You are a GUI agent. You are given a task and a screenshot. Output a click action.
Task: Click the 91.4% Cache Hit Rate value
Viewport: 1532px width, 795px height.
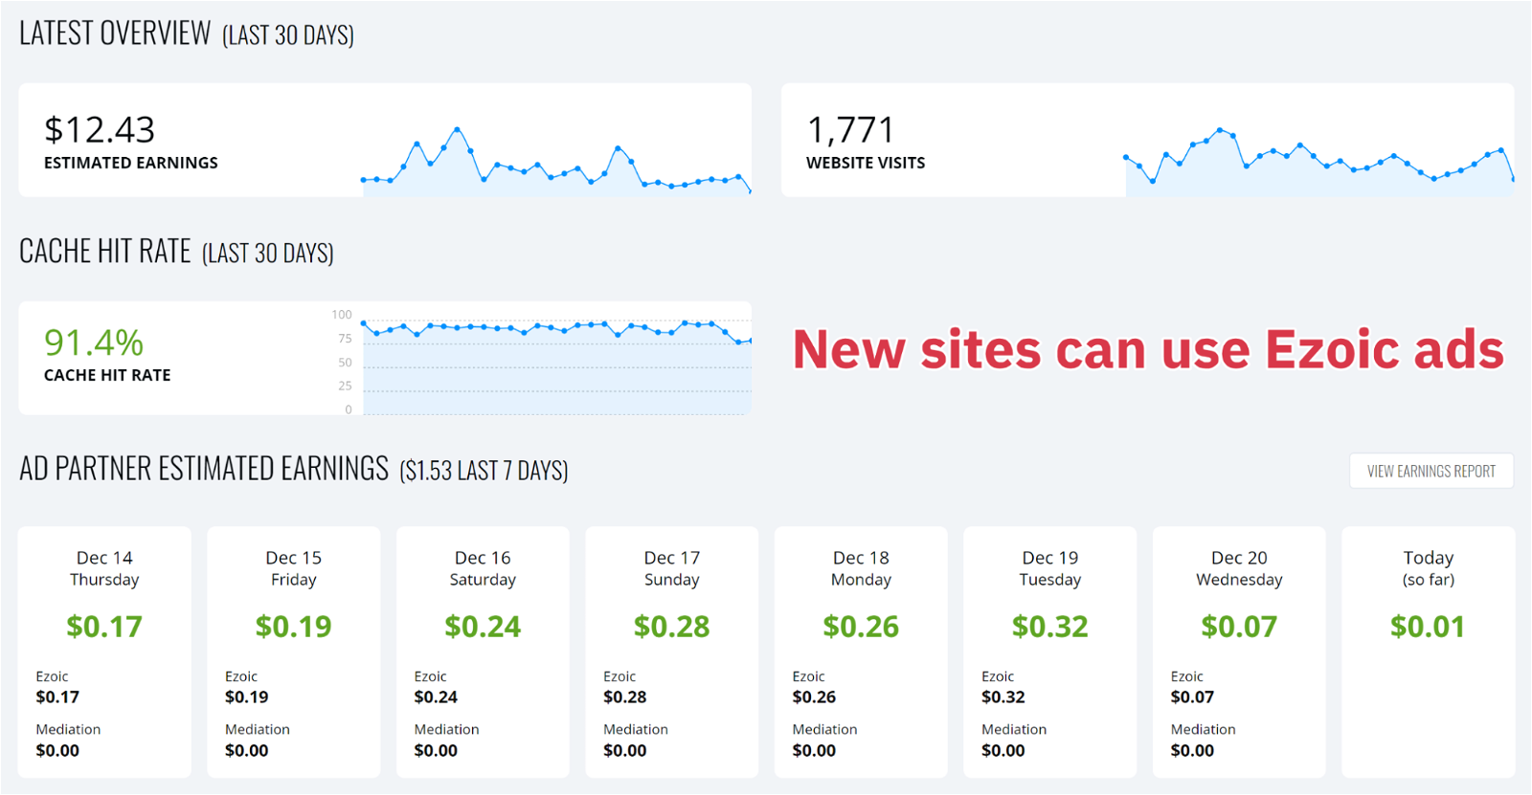94,342
